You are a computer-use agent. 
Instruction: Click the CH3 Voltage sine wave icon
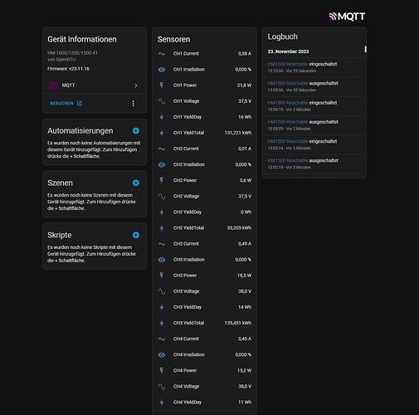click(x=162, y=291)
